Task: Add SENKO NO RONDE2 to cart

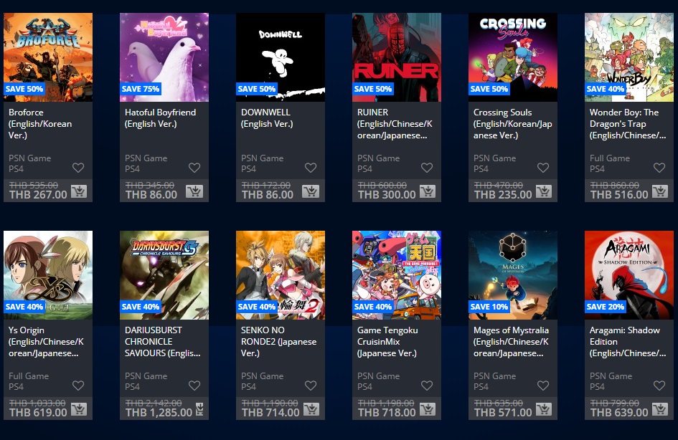Action: pos(311,409)
